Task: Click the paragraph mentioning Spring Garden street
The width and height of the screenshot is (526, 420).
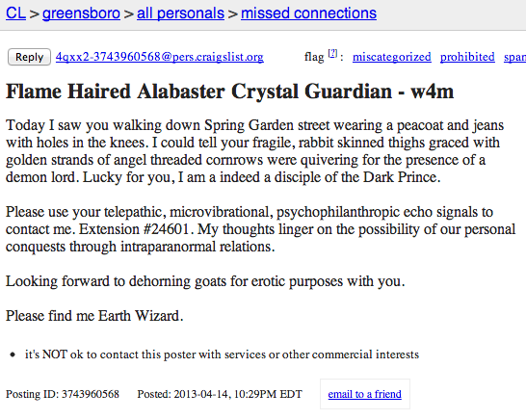Action: pos(255,151)
